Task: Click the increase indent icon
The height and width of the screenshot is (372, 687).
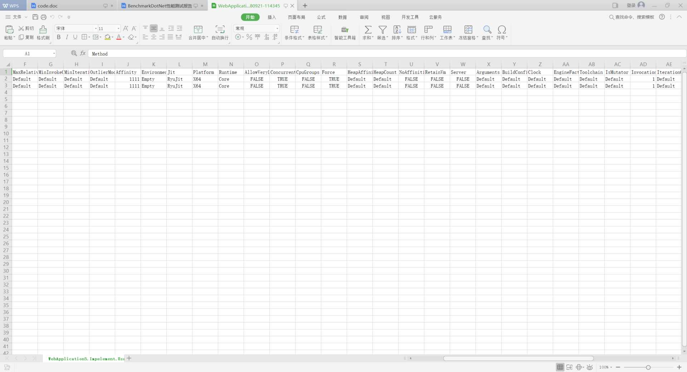Action: (x=180, y=28)
